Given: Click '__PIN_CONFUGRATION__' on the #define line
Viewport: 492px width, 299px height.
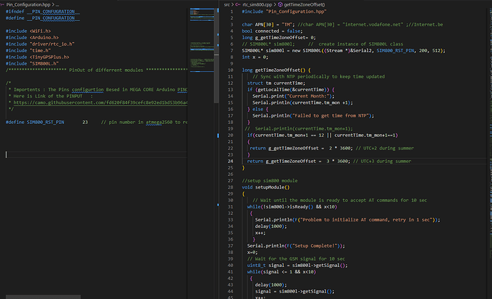Looking at the screenshot, I should (x=53, y=19).
